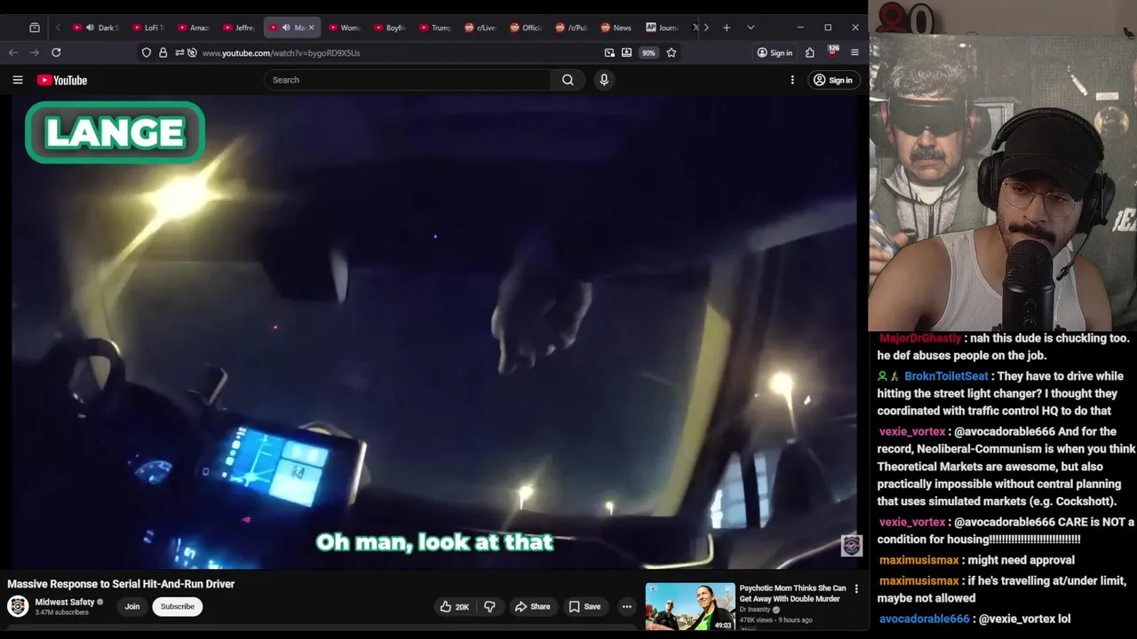Mute audio on the Dark S… tab

click(x=90, y=28)
